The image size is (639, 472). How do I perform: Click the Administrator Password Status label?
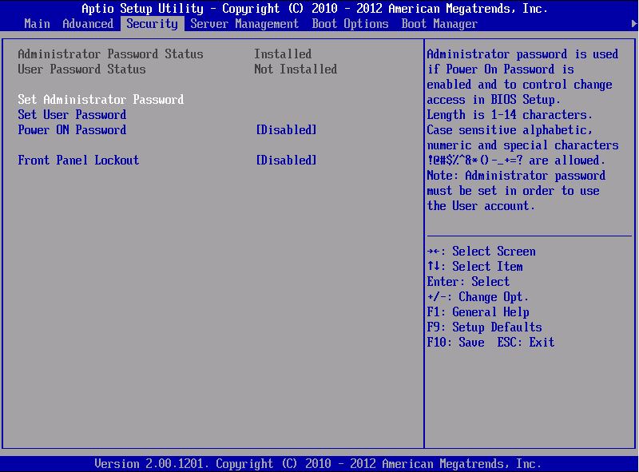[110, 54]
